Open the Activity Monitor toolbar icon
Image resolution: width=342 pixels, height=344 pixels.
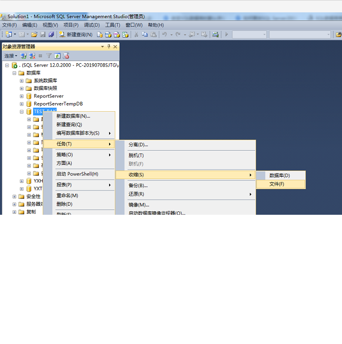[215, 35]
